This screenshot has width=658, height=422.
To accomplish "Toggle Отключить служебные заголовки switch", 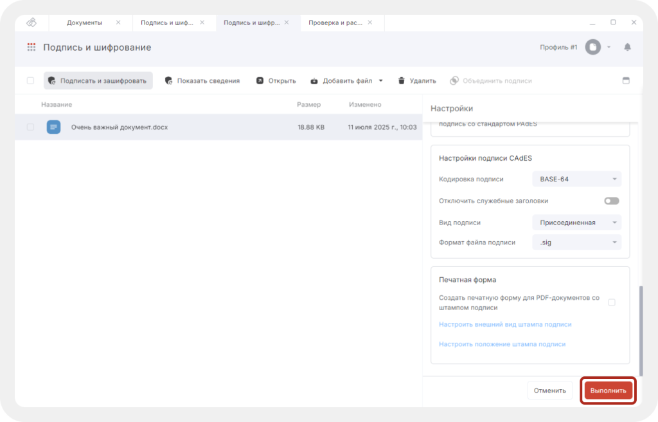I will [611, 201].
